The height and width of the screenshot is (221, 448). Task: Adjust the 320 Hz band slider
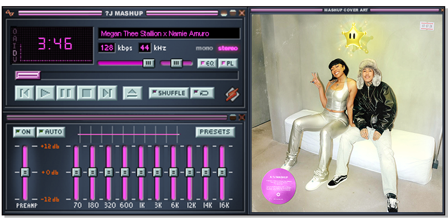pos(108,172)
